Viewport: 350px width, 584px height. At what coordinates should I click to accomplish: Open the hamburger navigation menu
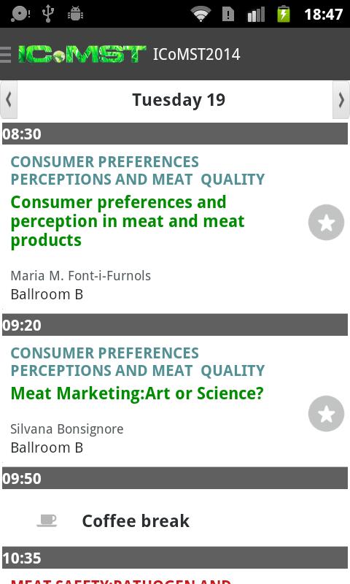[x=6, y=55]
